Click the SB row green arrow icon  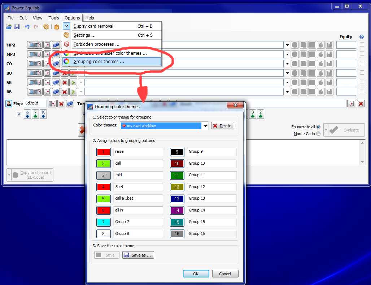tap(73, 83)
